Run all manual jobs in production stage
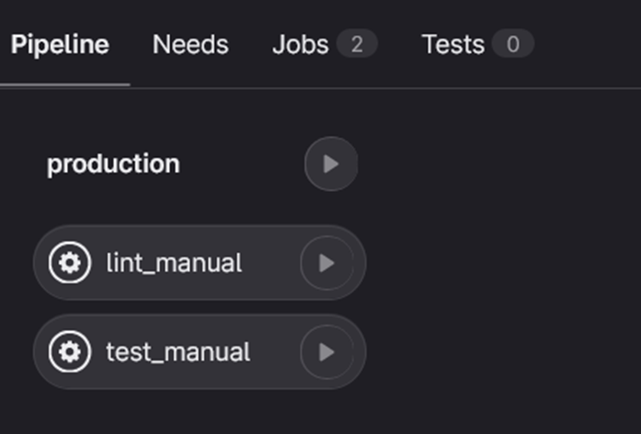Viewport: 641px width, 434px height. click(331, 165)
